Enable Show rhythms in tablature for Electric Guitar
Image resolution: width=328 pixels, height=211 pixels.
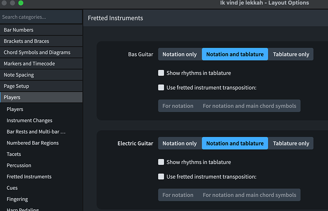coord(162,162)
